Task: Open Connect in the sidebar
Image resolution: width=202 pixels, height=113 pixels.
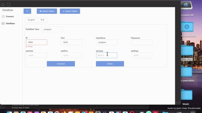Action: (x=10, y=17)
